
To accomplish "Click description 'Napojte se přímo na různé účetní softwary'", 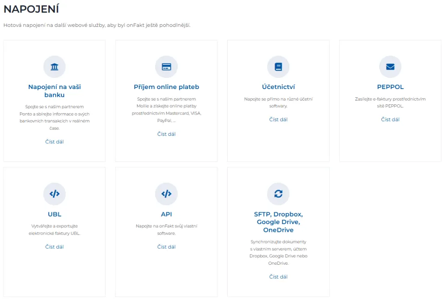I will click(x=278, y=102).
